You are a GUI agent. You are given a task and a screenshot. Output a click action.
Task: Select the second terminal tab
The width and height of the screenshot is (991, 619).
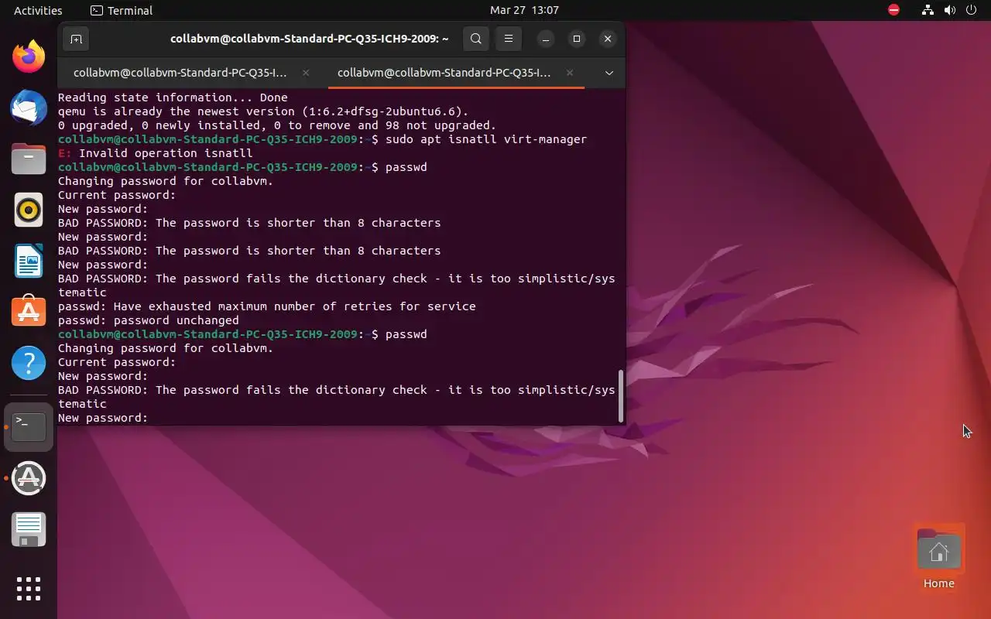444,73
